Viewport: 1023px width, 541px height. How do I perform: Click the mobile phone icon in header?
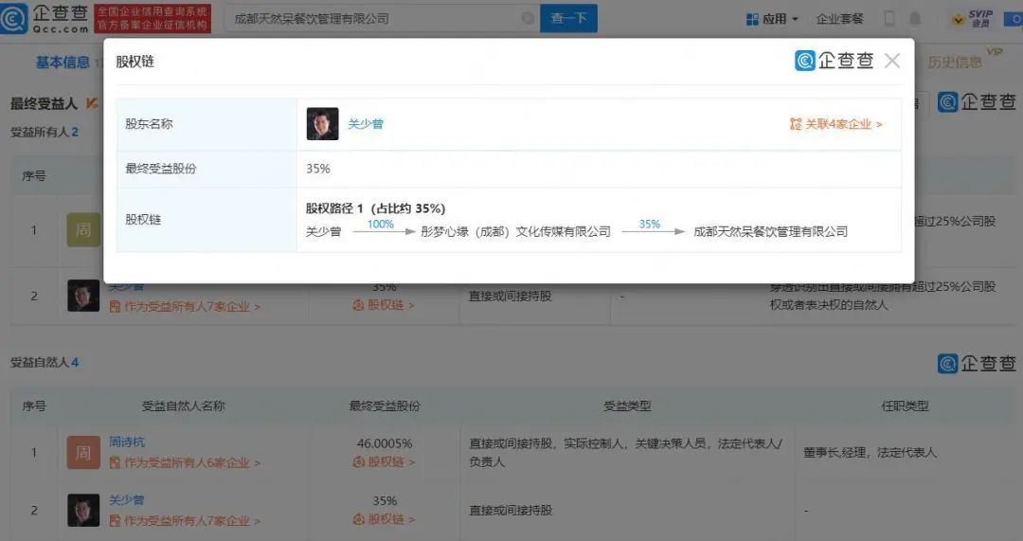click(889, 18)
